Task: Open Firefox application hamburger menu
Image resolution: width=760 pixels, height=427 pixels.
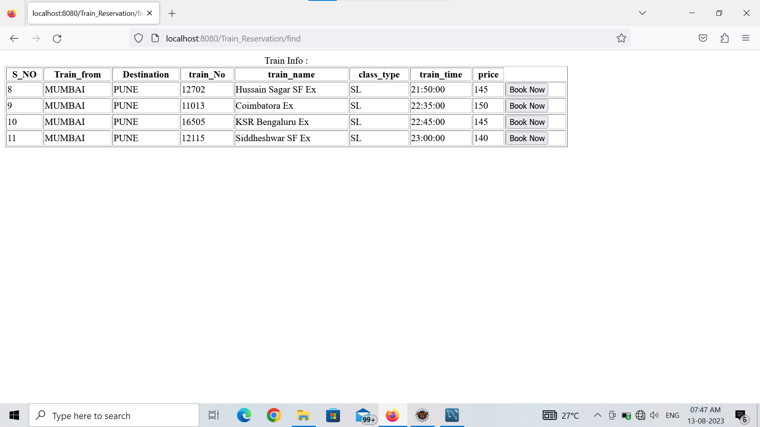Action: [x=746, y=38]
